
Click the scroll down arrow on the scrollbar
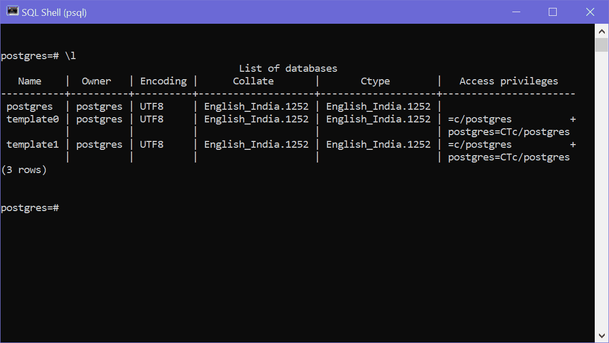[x=602, y=335]
